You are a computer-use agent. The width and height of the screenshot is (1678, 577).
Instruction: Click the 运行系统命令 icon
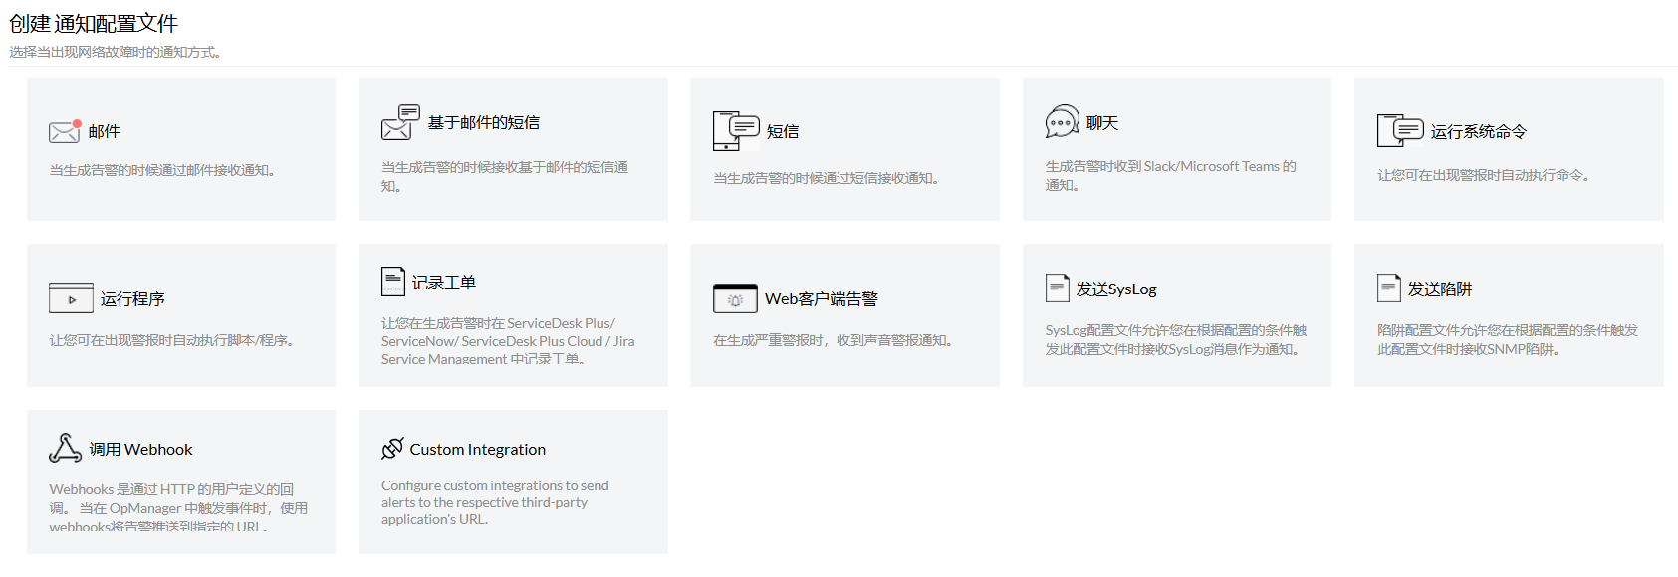(x=1400, y=131)
